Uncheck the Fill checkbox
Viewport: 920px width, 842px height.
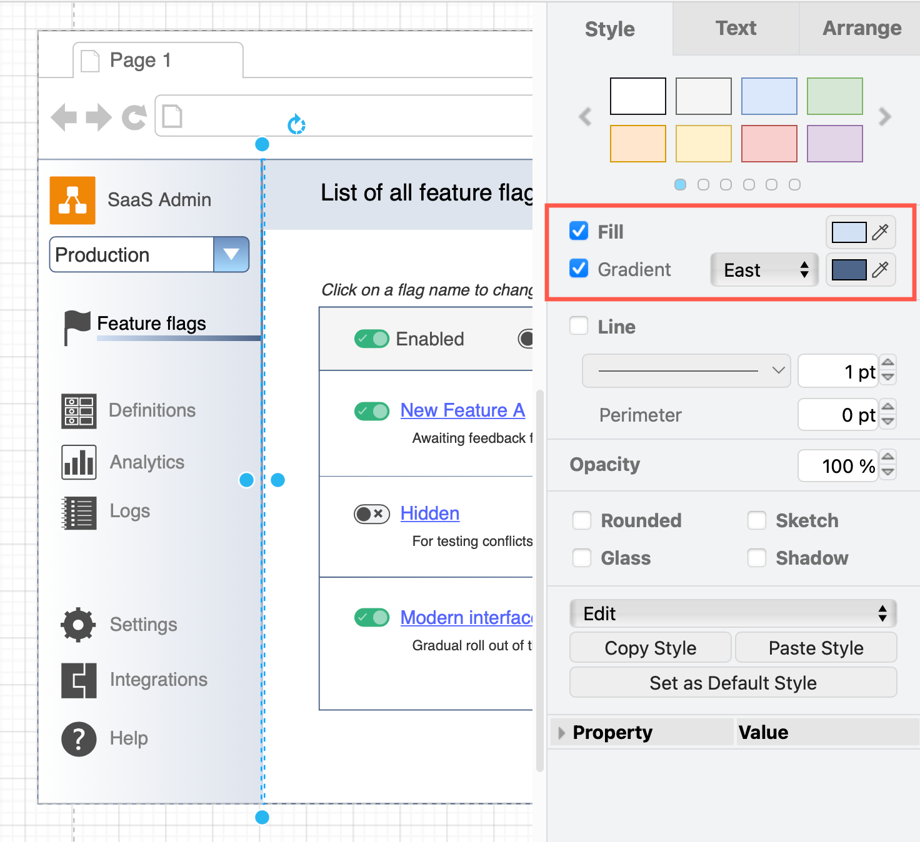pyautogui.click(x=578, y=231)
